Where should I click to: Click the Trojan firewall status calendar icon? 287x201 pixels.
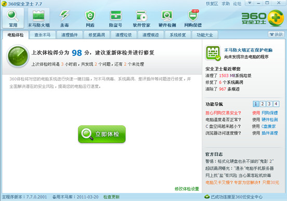(213, 53)
